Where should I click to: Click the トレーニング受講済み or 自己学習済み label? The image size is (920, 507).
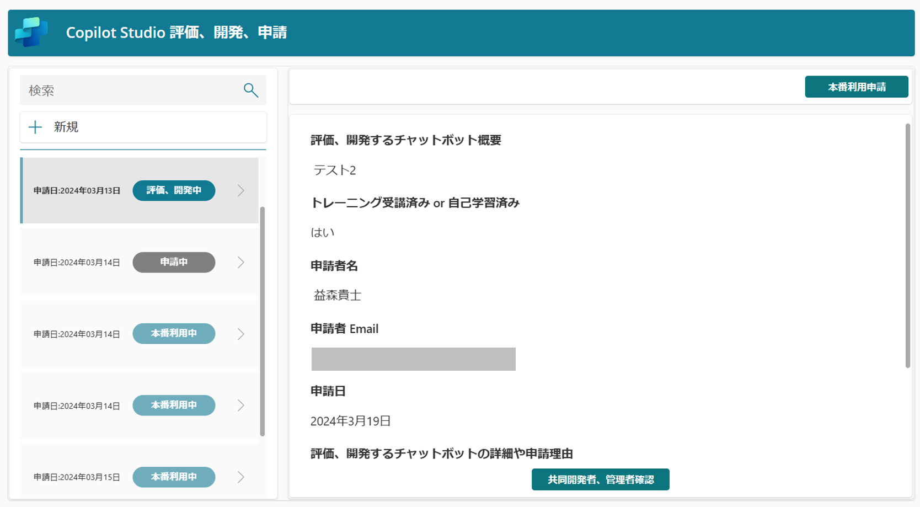click(x=415, y=203)
